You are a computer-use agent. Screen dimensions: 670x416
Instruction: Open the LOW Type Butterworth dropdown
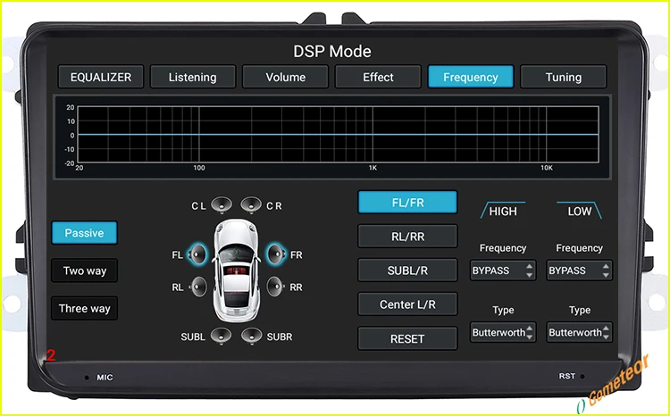(580, 332)
